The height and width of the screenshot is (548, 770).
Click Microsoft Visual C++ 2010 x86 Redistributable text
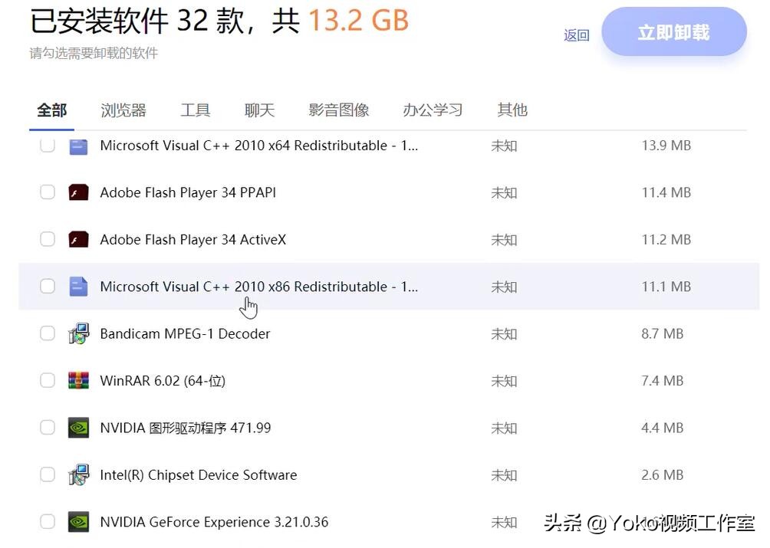point(258,287)
